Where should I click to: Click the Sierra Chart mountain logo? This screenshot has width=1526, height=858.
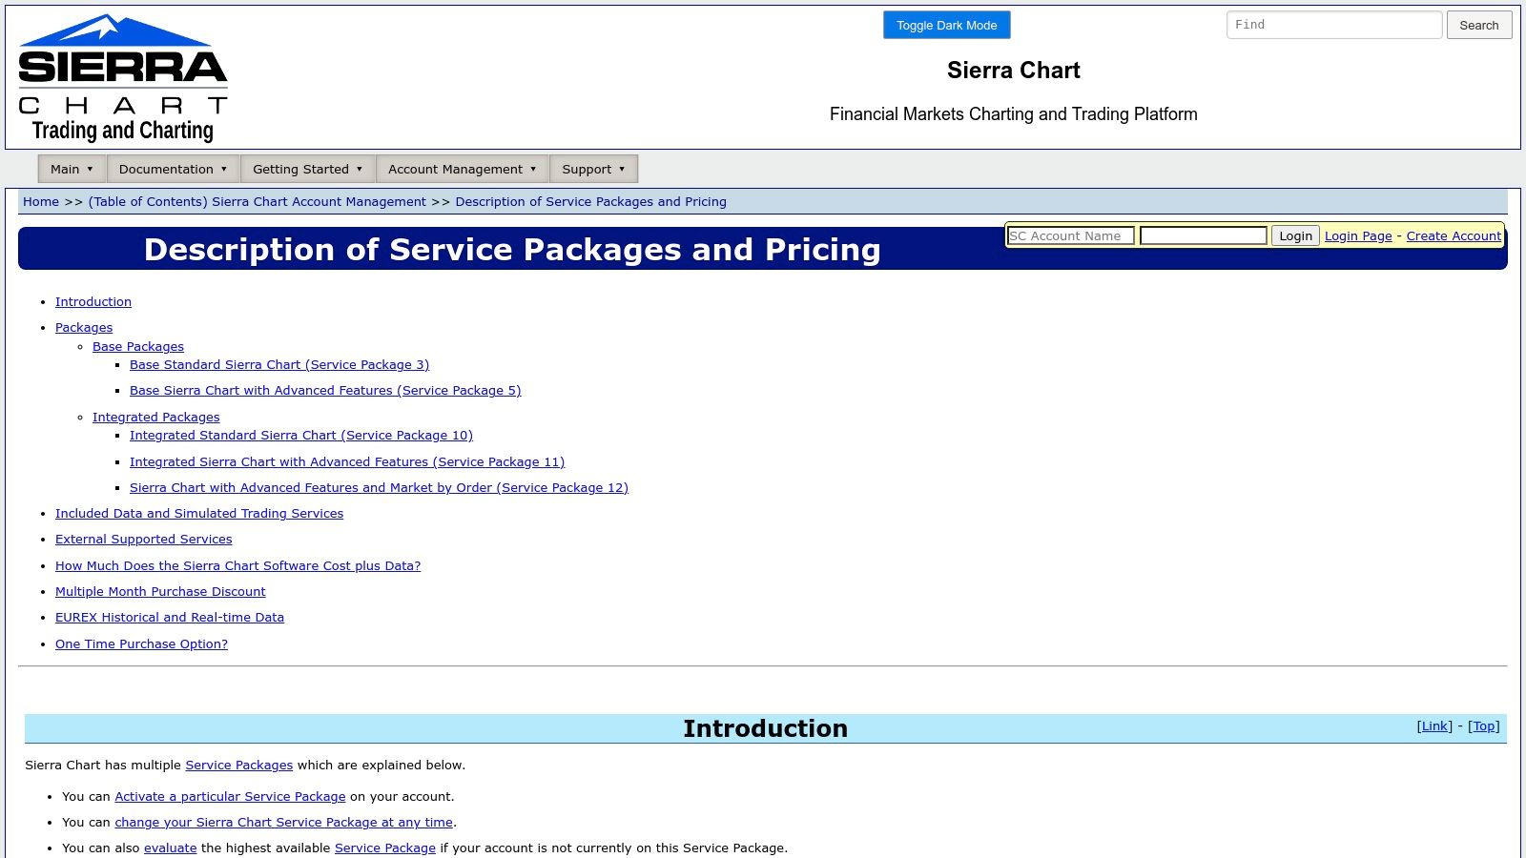[123, 77]
